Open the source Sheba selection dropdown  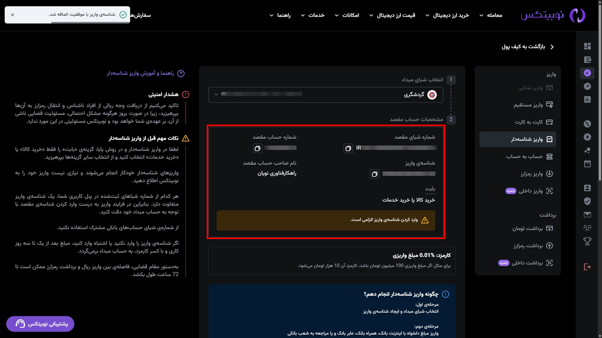(x=325, y=95)
